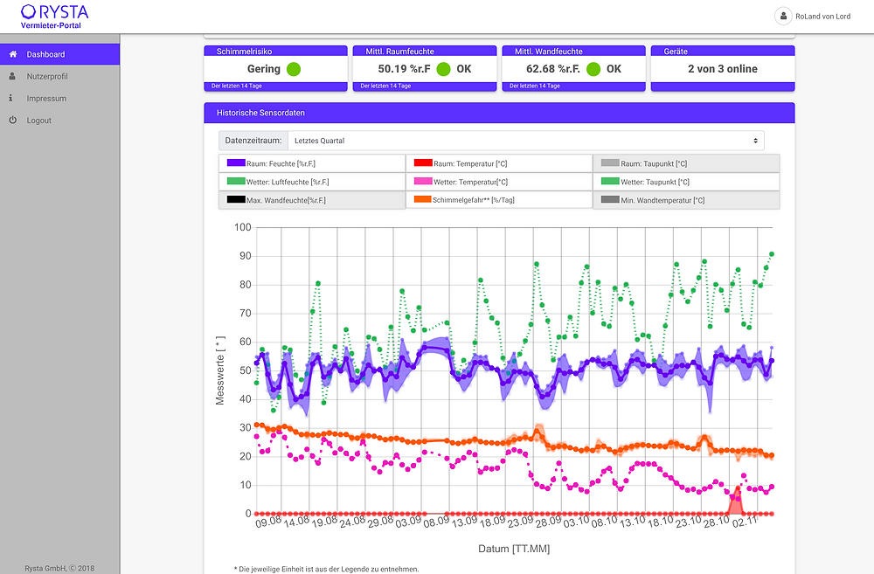
Task: Click the green Schimmelrisiko status indicator
Action: click(x=293, y=69)
